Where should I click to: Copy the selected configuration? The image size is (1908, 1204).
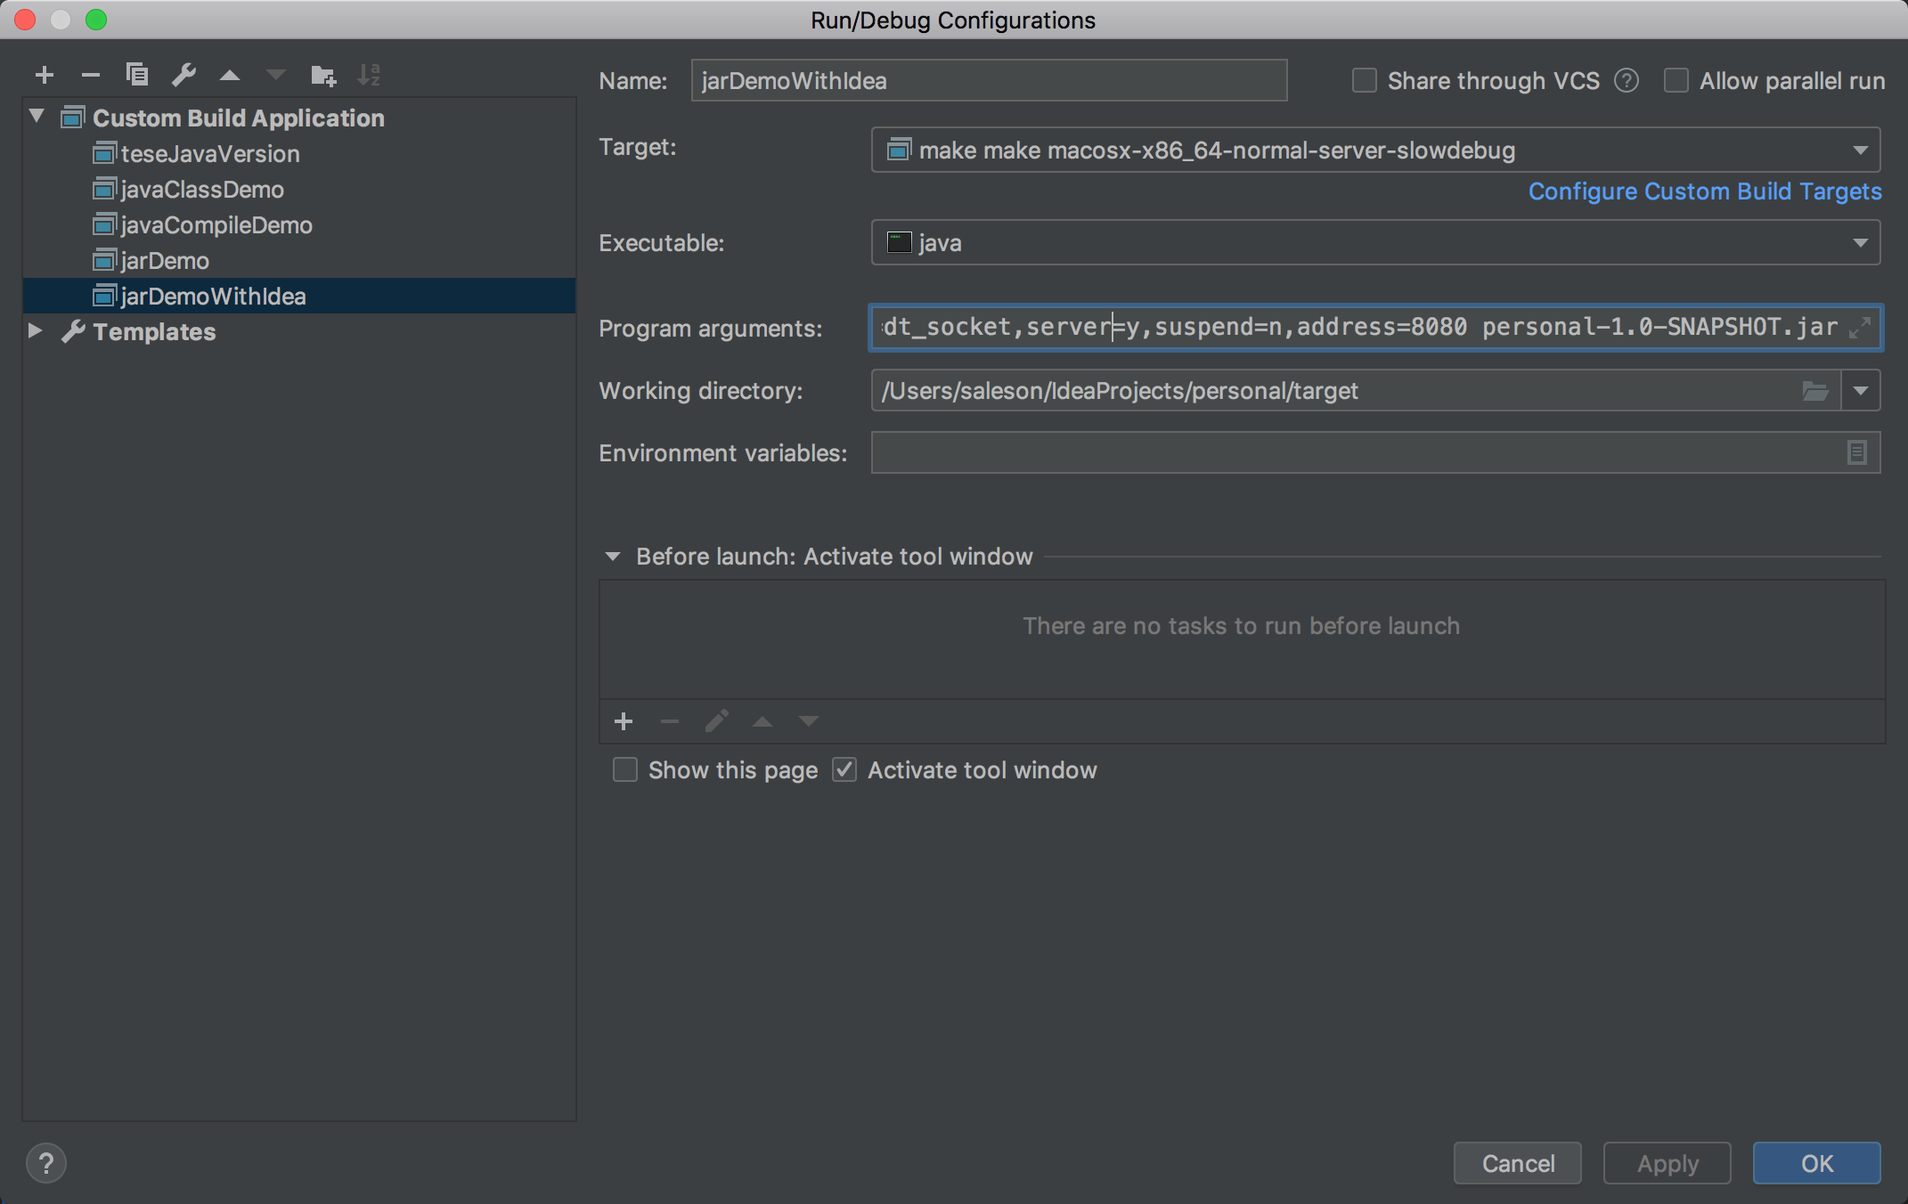coord(136,75)
